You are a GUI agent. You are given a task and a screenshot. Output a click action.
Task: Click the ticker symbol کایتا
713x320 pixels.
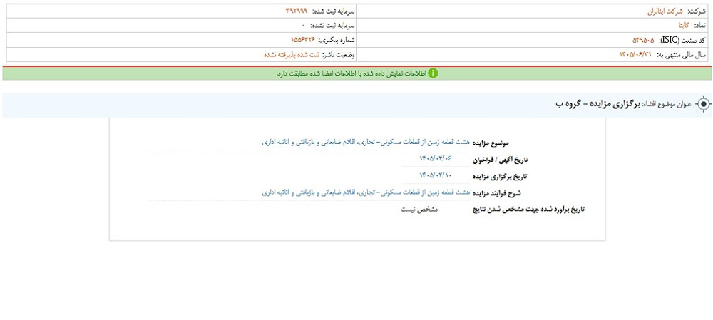[x=684, y=26]
